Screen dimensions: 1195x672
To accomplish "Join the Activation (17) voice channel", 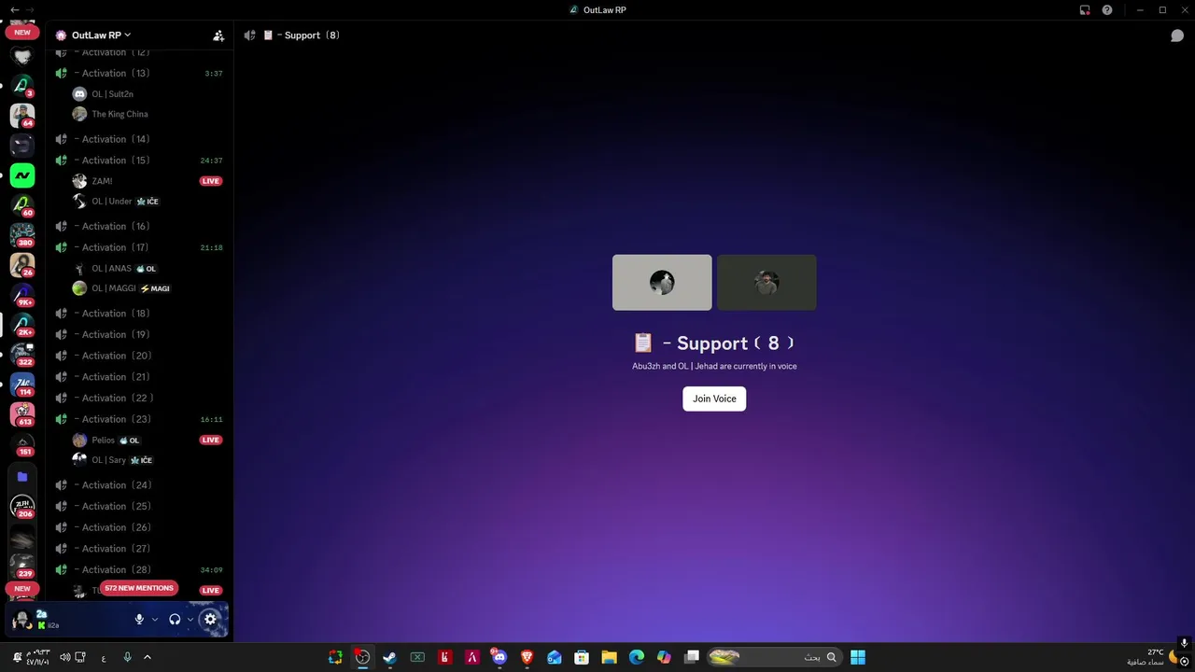I will [x=138, y=247].
